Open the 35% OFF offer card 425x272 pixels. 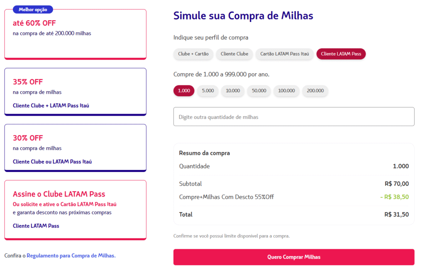tap(75, 92)
